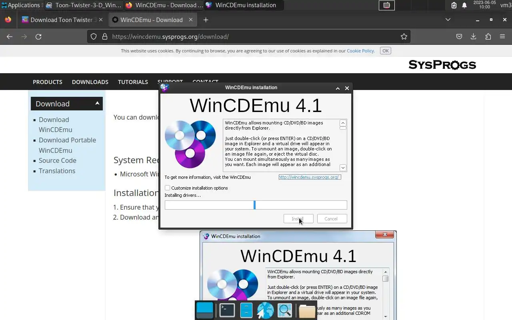Click the workspace switcher in the top panel
Viewport: 512px width, 320px height.
coord(387,5)
